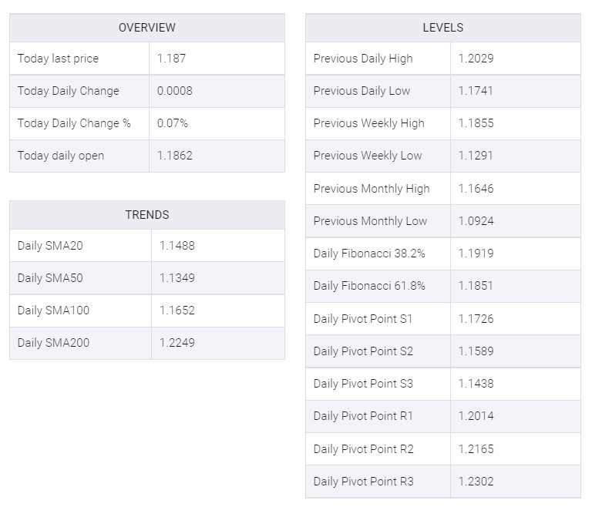Image resolution: width=592 pixels, height=507 pixels.
Task: Click the Daily Fibonacci 61.8% value 1.1851
Action: [x=476, y=286]
